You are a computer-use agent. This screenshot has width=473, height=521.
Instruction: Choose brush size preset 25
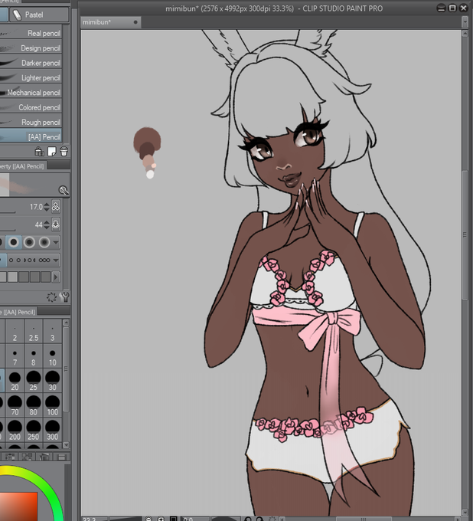point(33,382)
